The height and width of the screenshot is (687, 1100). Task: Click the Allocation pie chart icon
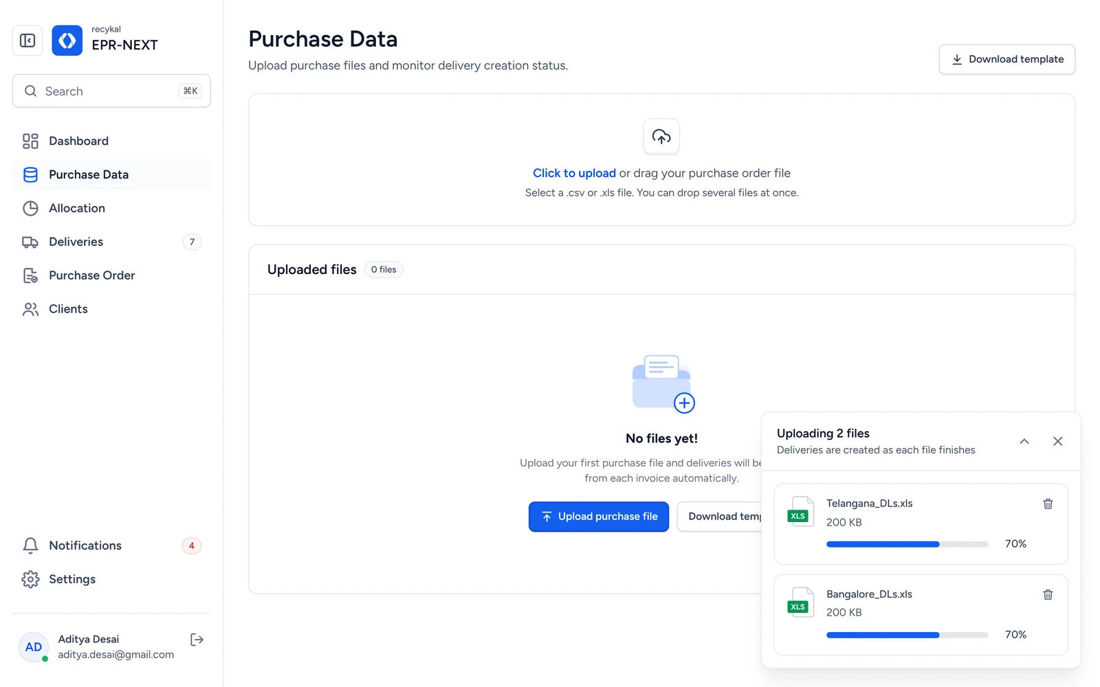point(30,208)
